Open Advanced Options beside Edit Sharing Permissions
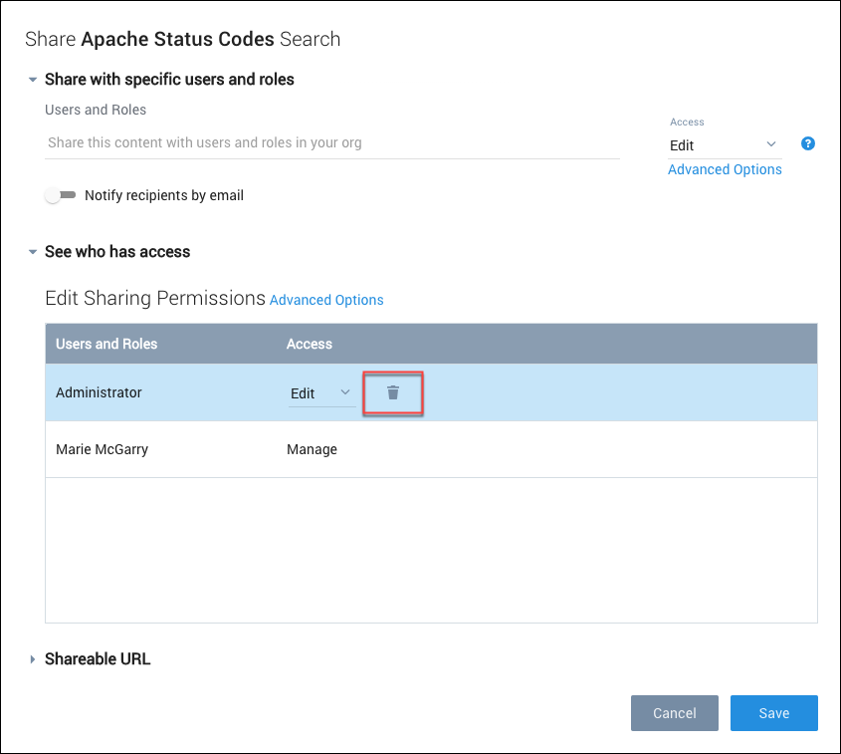Image resolution: width=841 pixels, height=754 pixels. coord(326,300)
